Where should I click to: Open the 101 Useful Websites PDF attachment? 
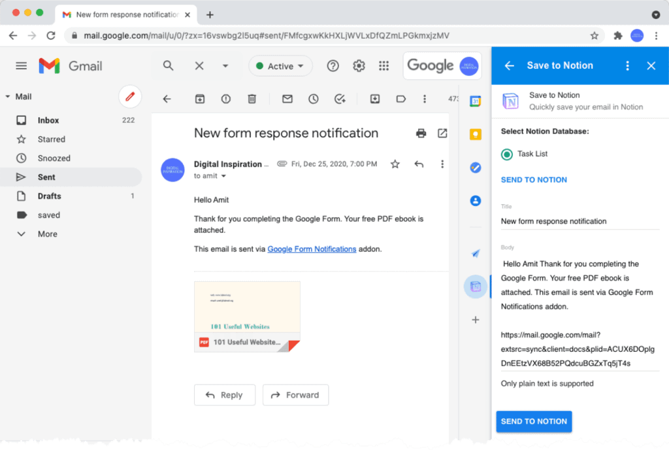pyautogui.click(x=247, y=317)
